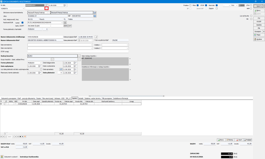This screenshot has width=265, height=159.
Task: Expand the Skrócona nazwa kontrahenta dropdown
Action: 49,13
